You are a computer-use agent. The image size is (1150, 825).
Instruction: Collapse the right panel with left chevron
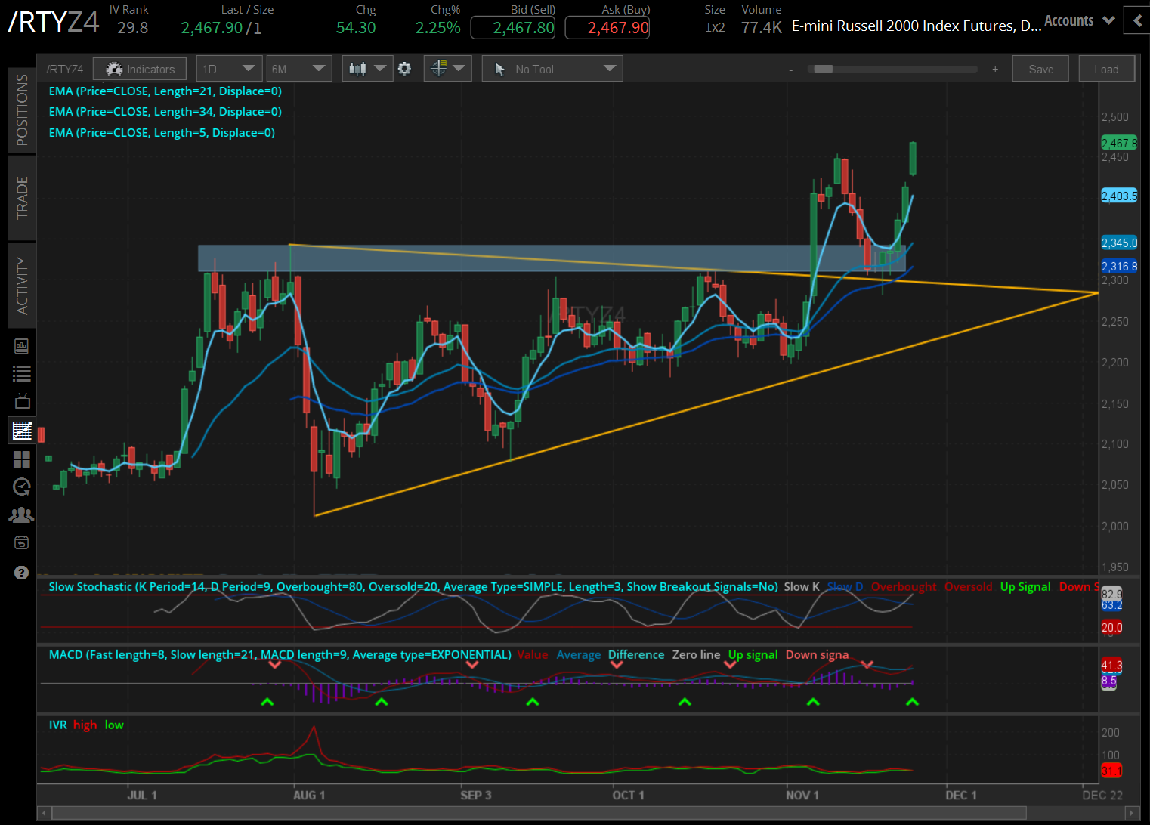[1137, 20]
